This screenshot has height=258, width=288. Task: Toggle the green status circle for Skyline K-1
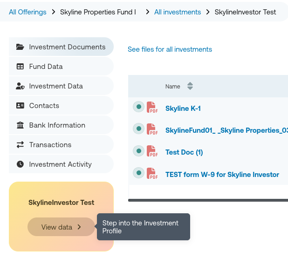pos(139,107)
